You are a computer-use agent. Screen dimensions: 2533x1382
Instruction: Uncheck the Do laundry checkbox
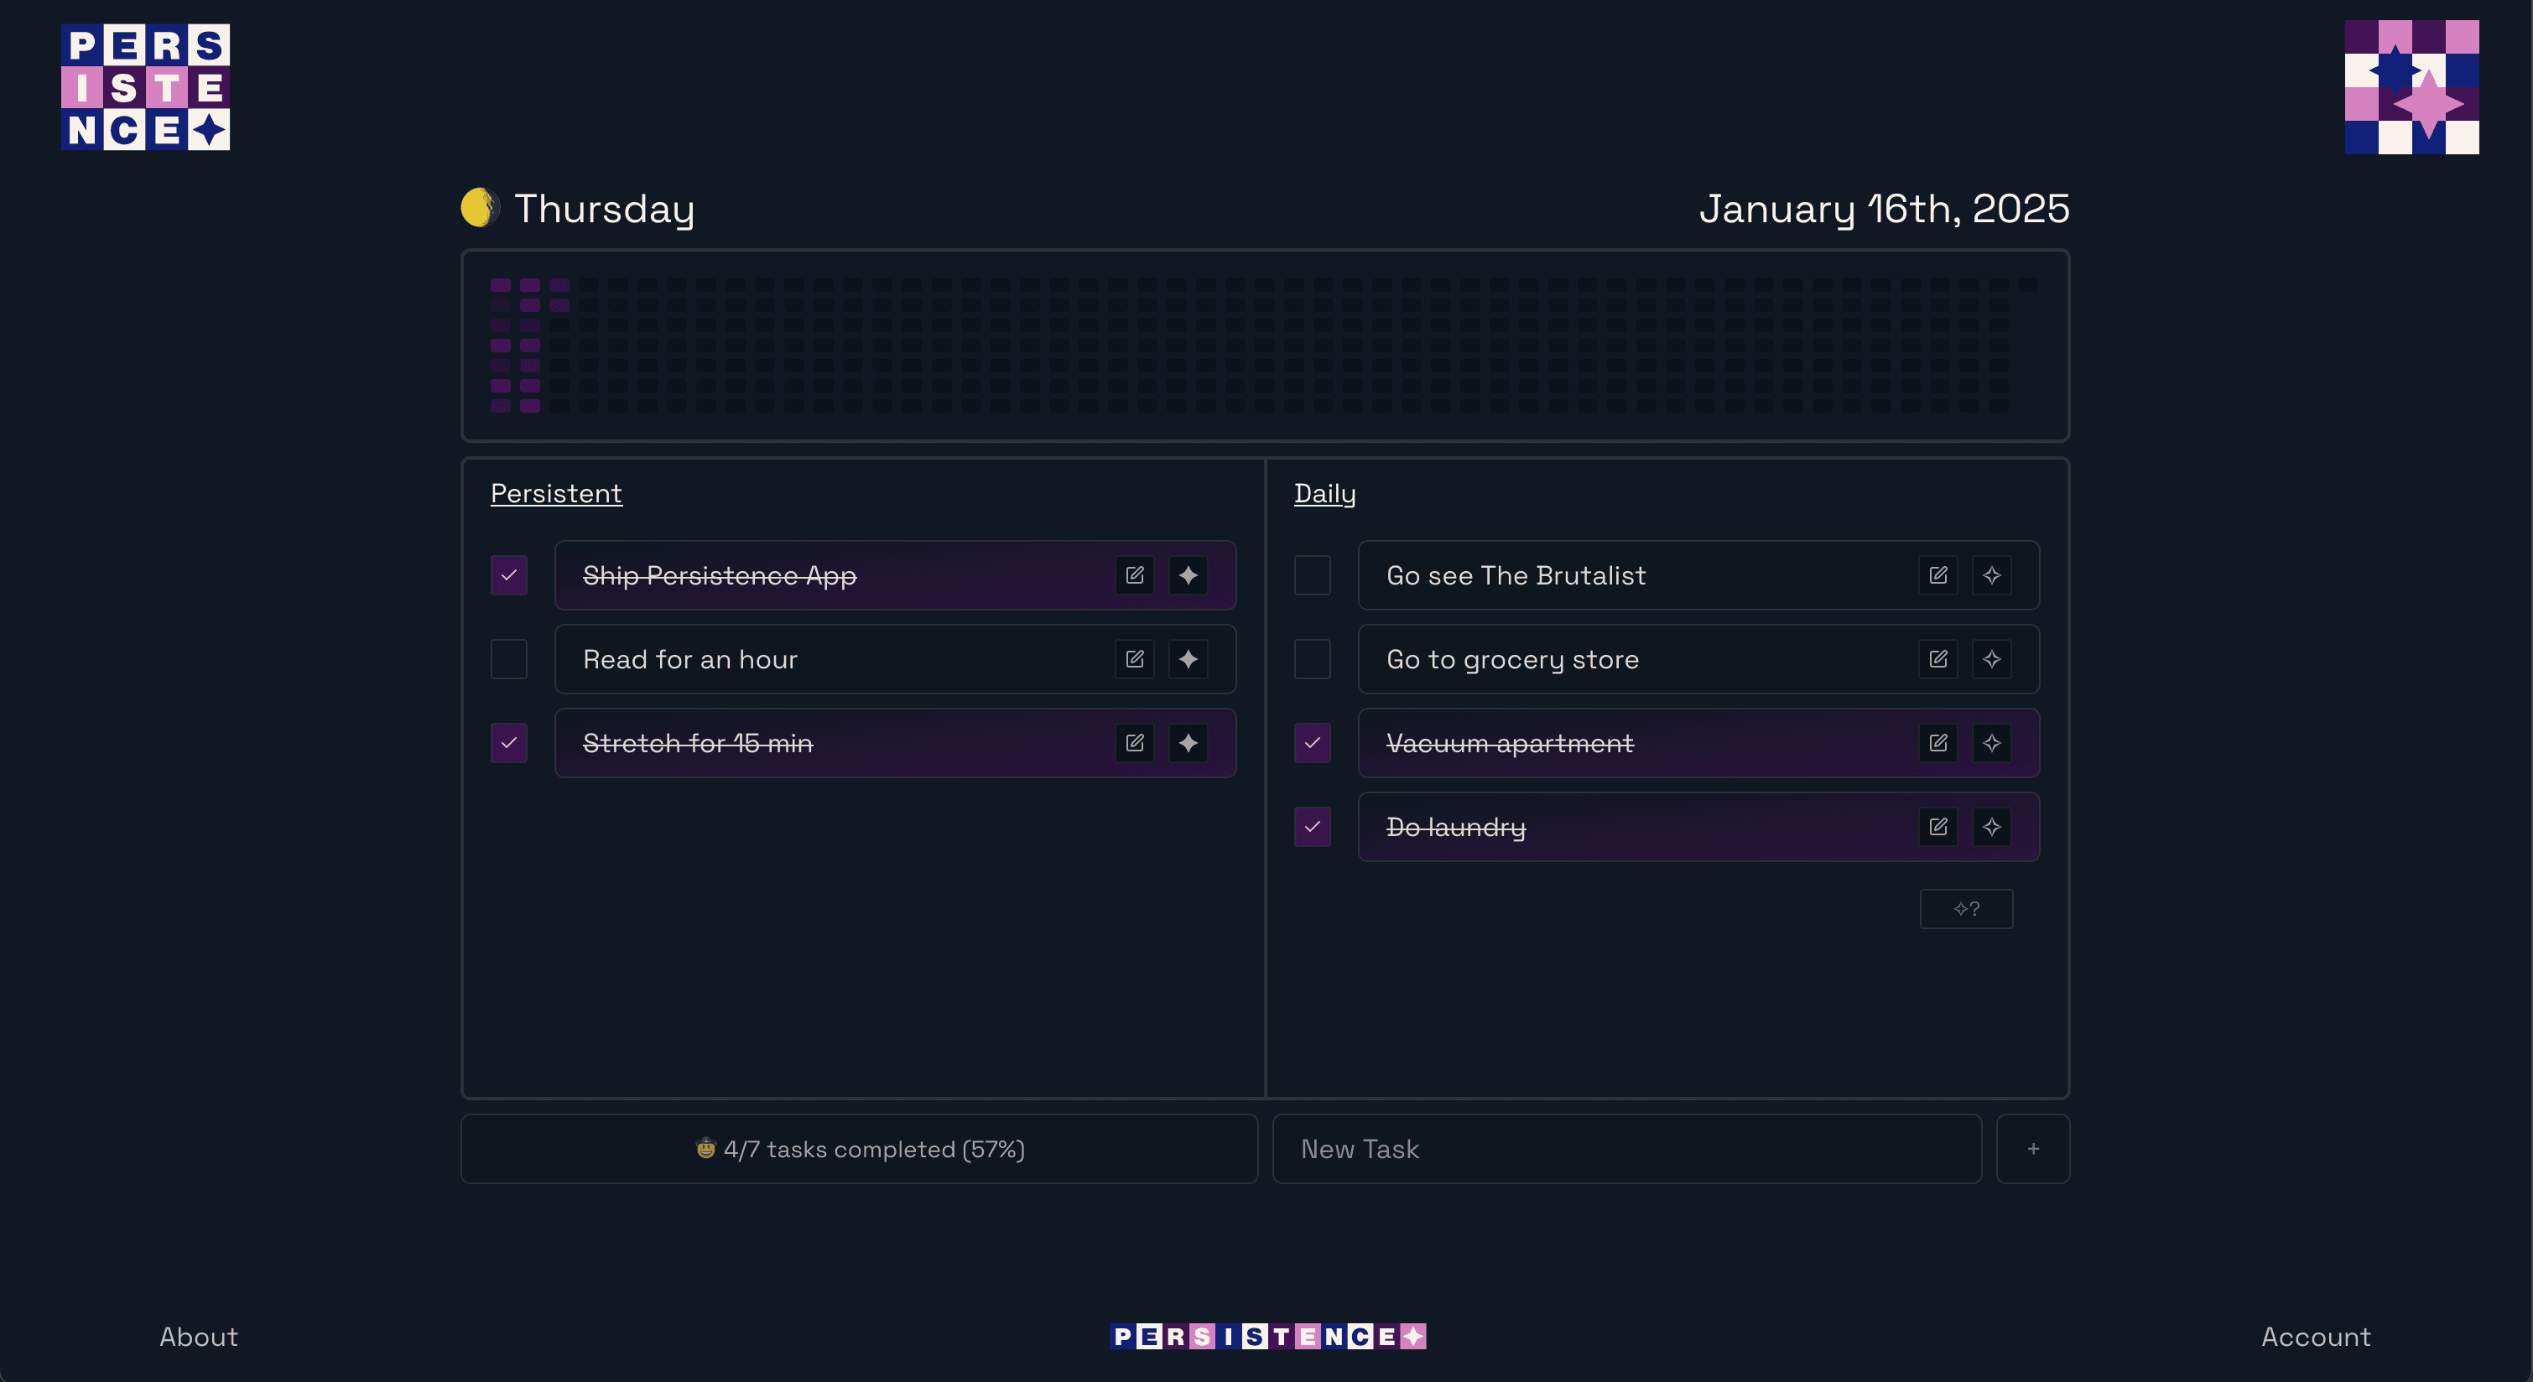(1312, 827)
